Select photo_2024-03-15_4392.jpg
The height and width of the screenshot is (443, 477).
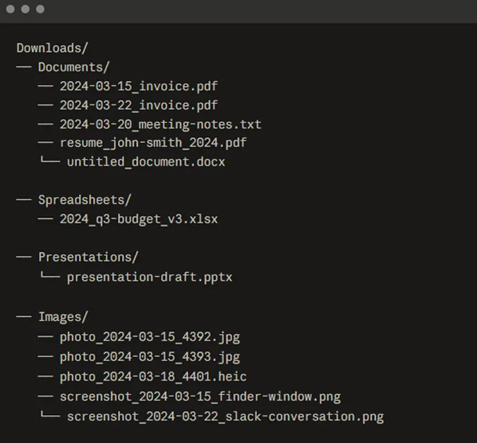(150, 337)
